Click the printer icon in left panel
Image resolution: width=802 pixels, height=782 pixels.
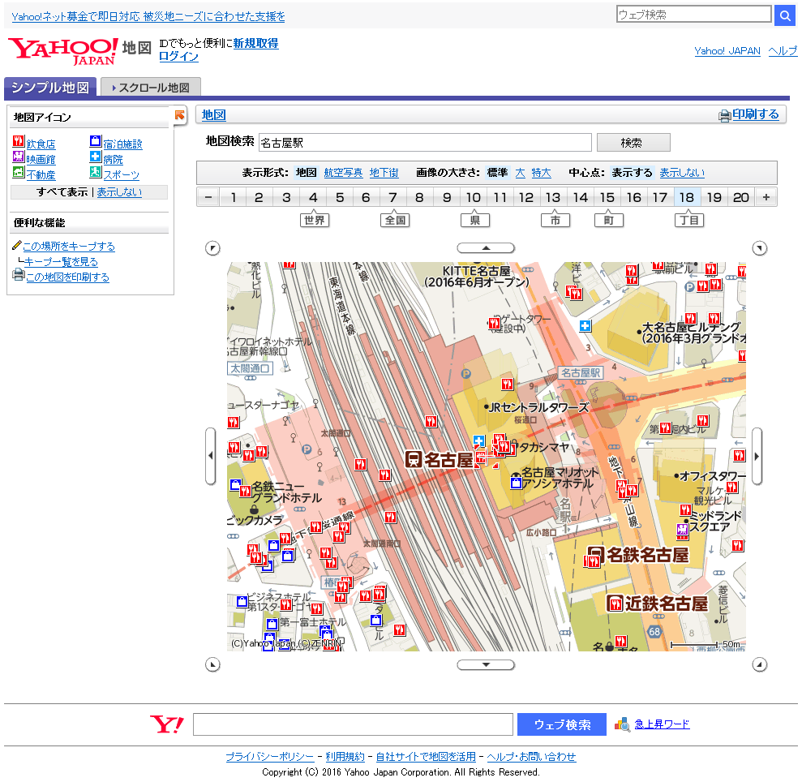pos(19,275)
